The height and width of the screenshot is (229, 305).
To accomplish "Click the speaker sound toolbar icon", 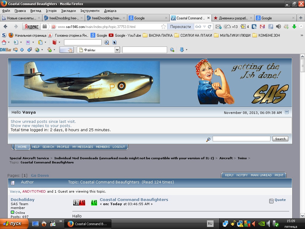I will tap(278, 27).
